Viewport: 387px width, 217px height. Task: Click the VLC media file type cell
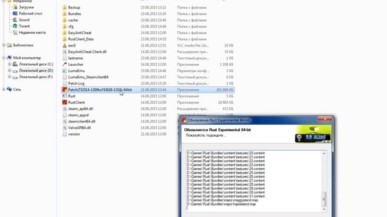pyautogui.click(x=193, y=46)
